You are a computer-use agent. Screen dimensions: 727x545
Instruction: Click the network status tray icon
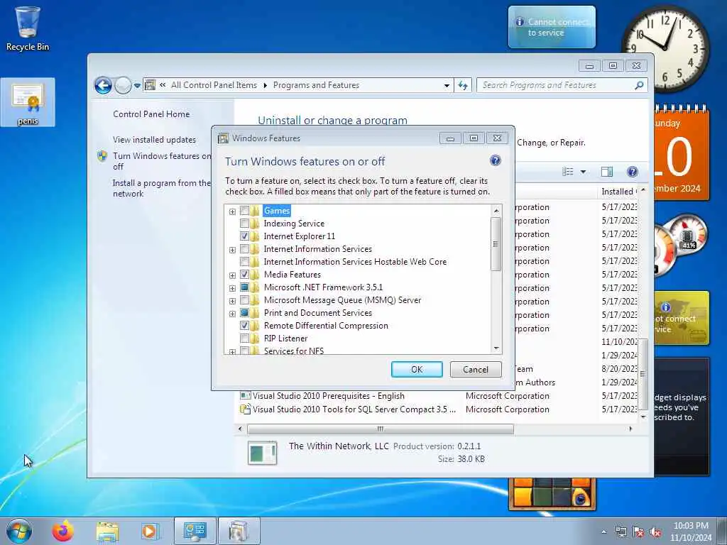[x=621, y=532]
